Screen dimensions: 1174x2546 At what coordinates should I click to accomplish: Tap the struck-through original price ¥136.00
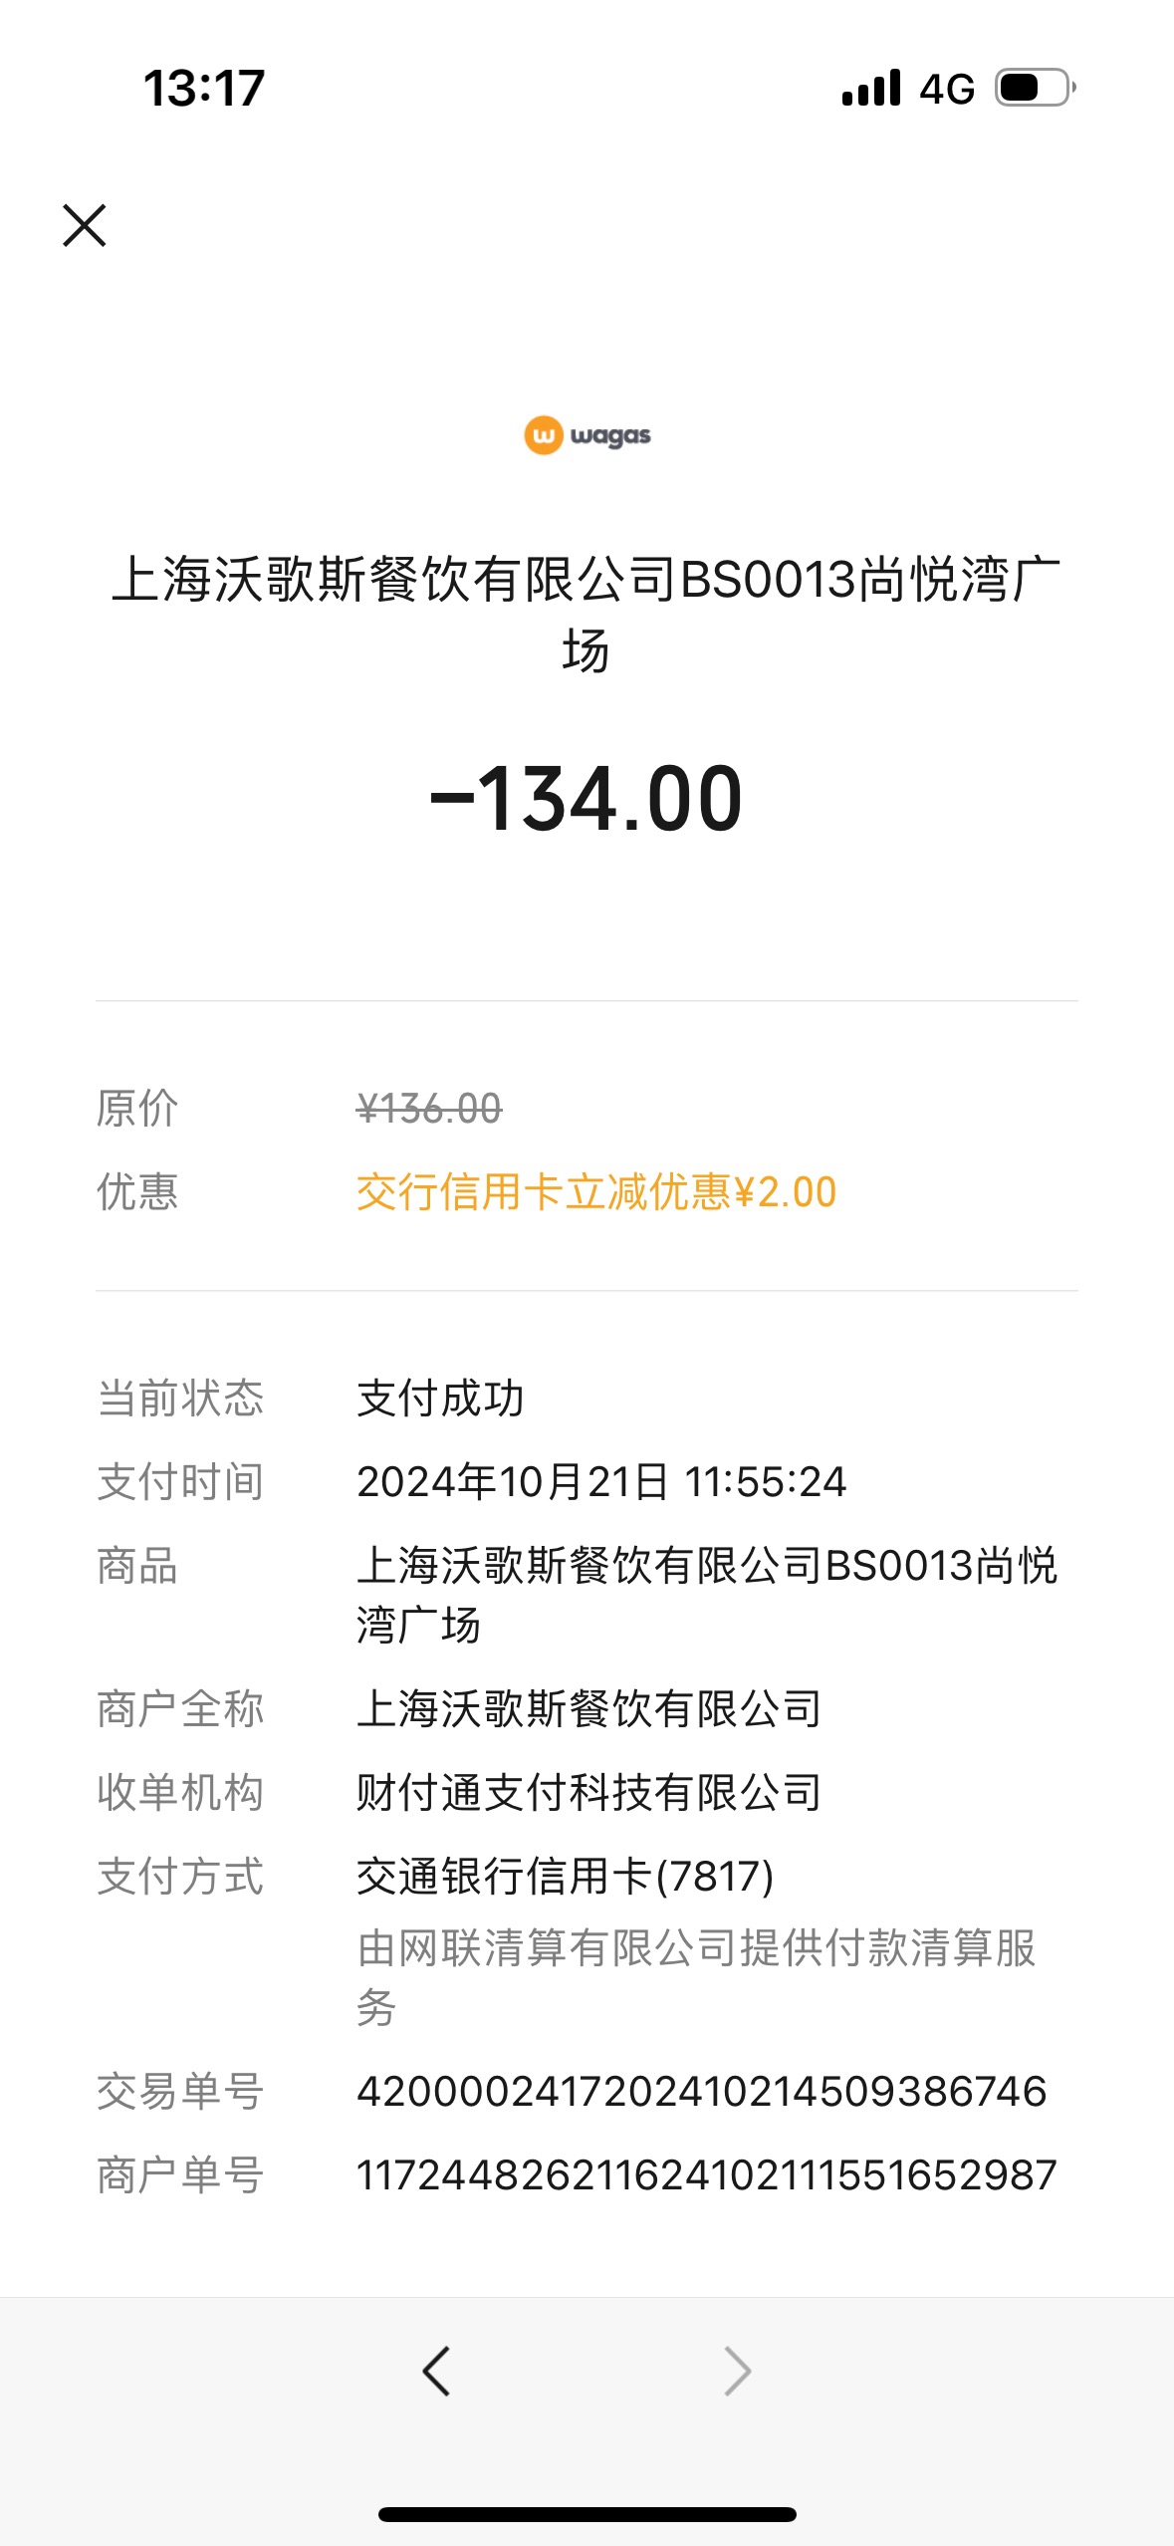click(x=429, y=1109)
